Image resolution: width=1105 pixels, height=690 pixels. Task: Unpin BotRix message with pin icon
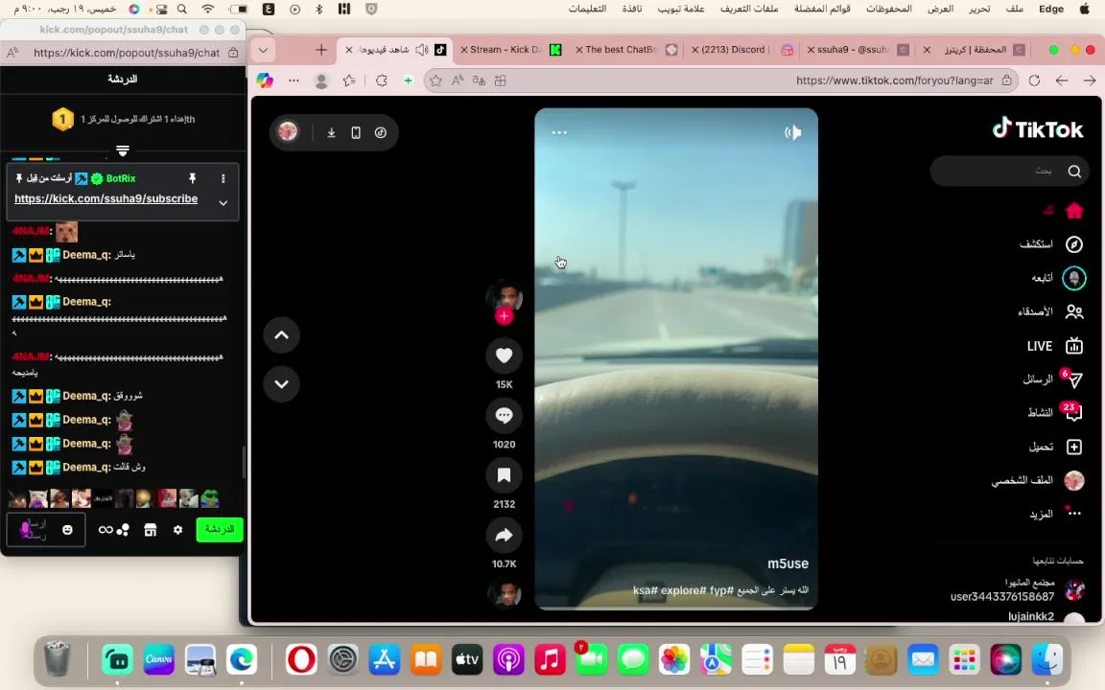tap(192, 178)
